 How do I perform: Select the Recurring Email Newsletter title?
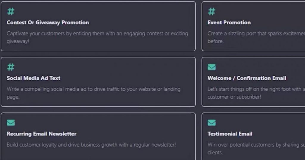[41, 134]
